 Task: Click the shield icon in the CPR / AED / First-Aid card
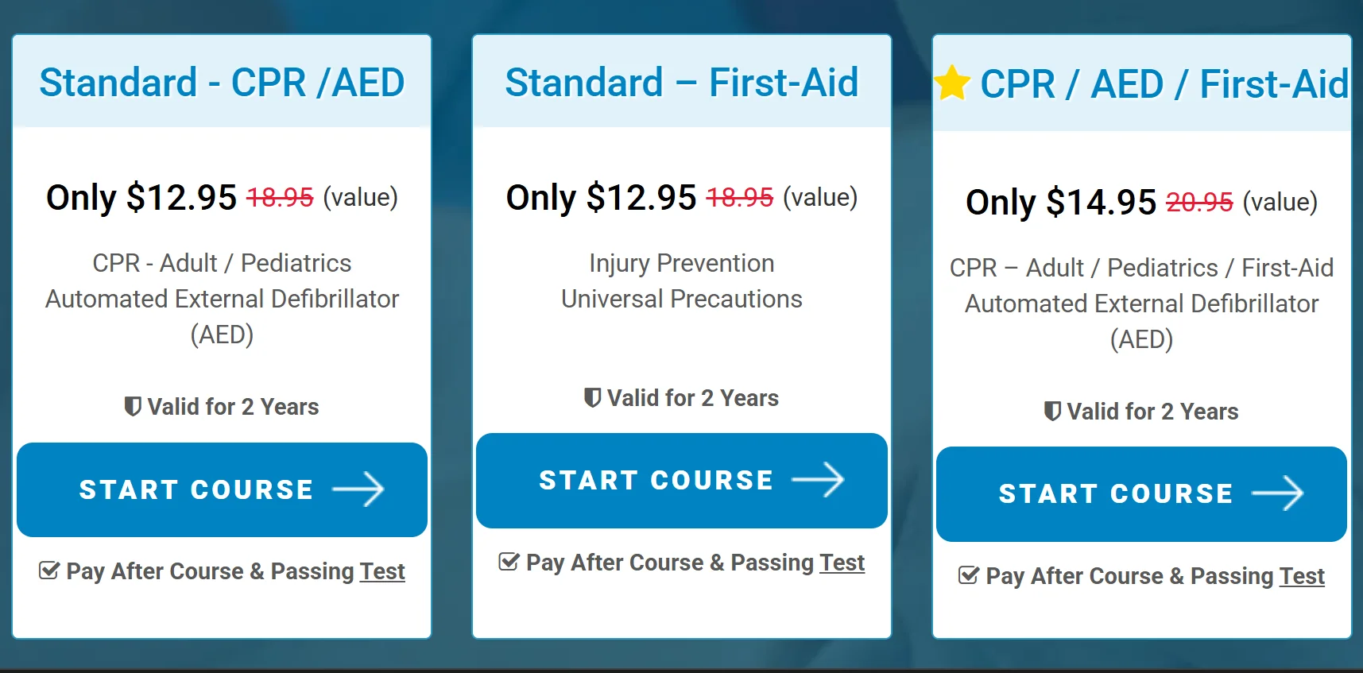click(x=1052, y=412)
